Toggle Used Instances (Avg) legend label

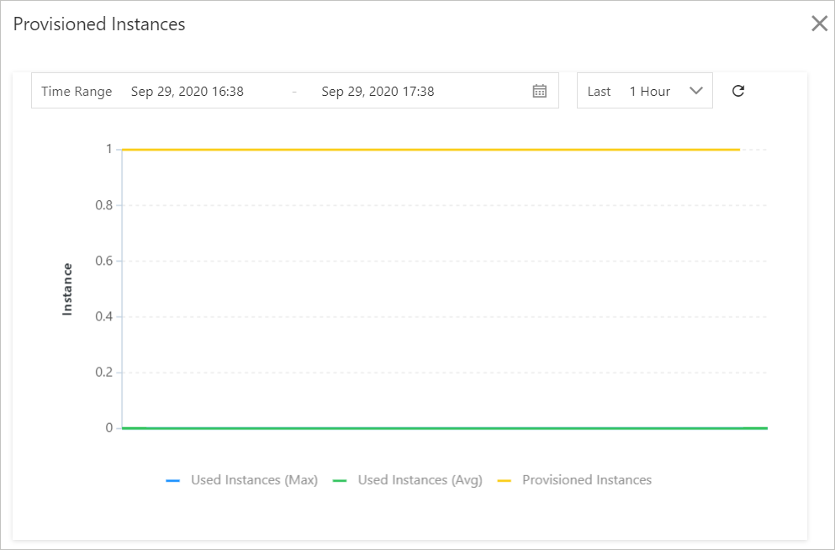coord(420,480)
